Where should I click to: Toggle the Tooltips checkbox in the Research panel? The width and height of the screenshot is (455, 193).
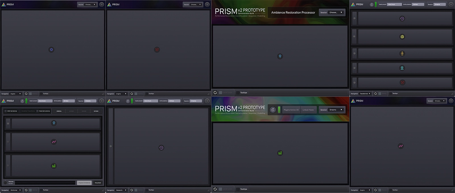coord(147,190)
